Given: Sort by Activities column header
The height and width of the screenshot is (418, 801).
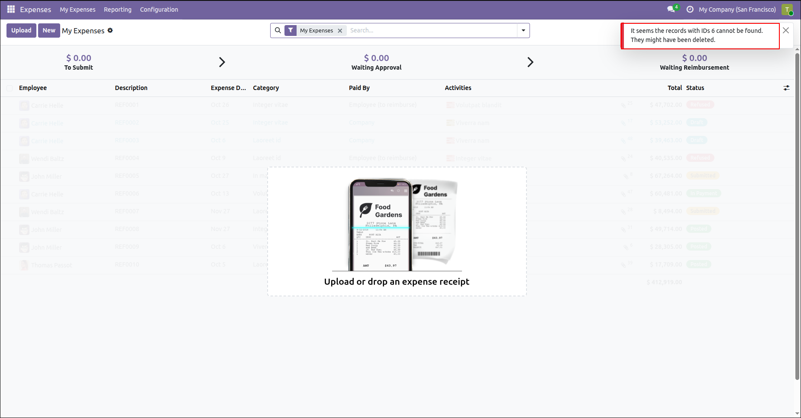Looking at the screenshot, I should click(x=458, y=88).
